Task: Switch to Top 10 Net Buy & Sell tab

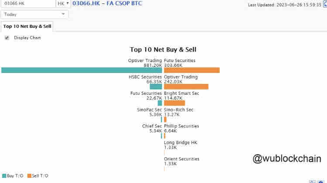Action: (x=27, y=26)
